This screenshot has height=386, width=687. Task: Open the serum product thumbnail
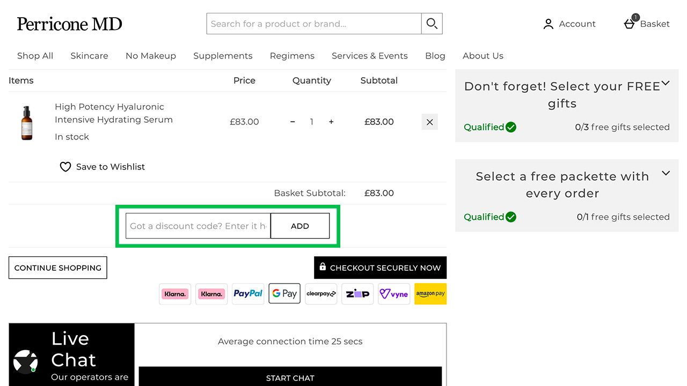27,122
